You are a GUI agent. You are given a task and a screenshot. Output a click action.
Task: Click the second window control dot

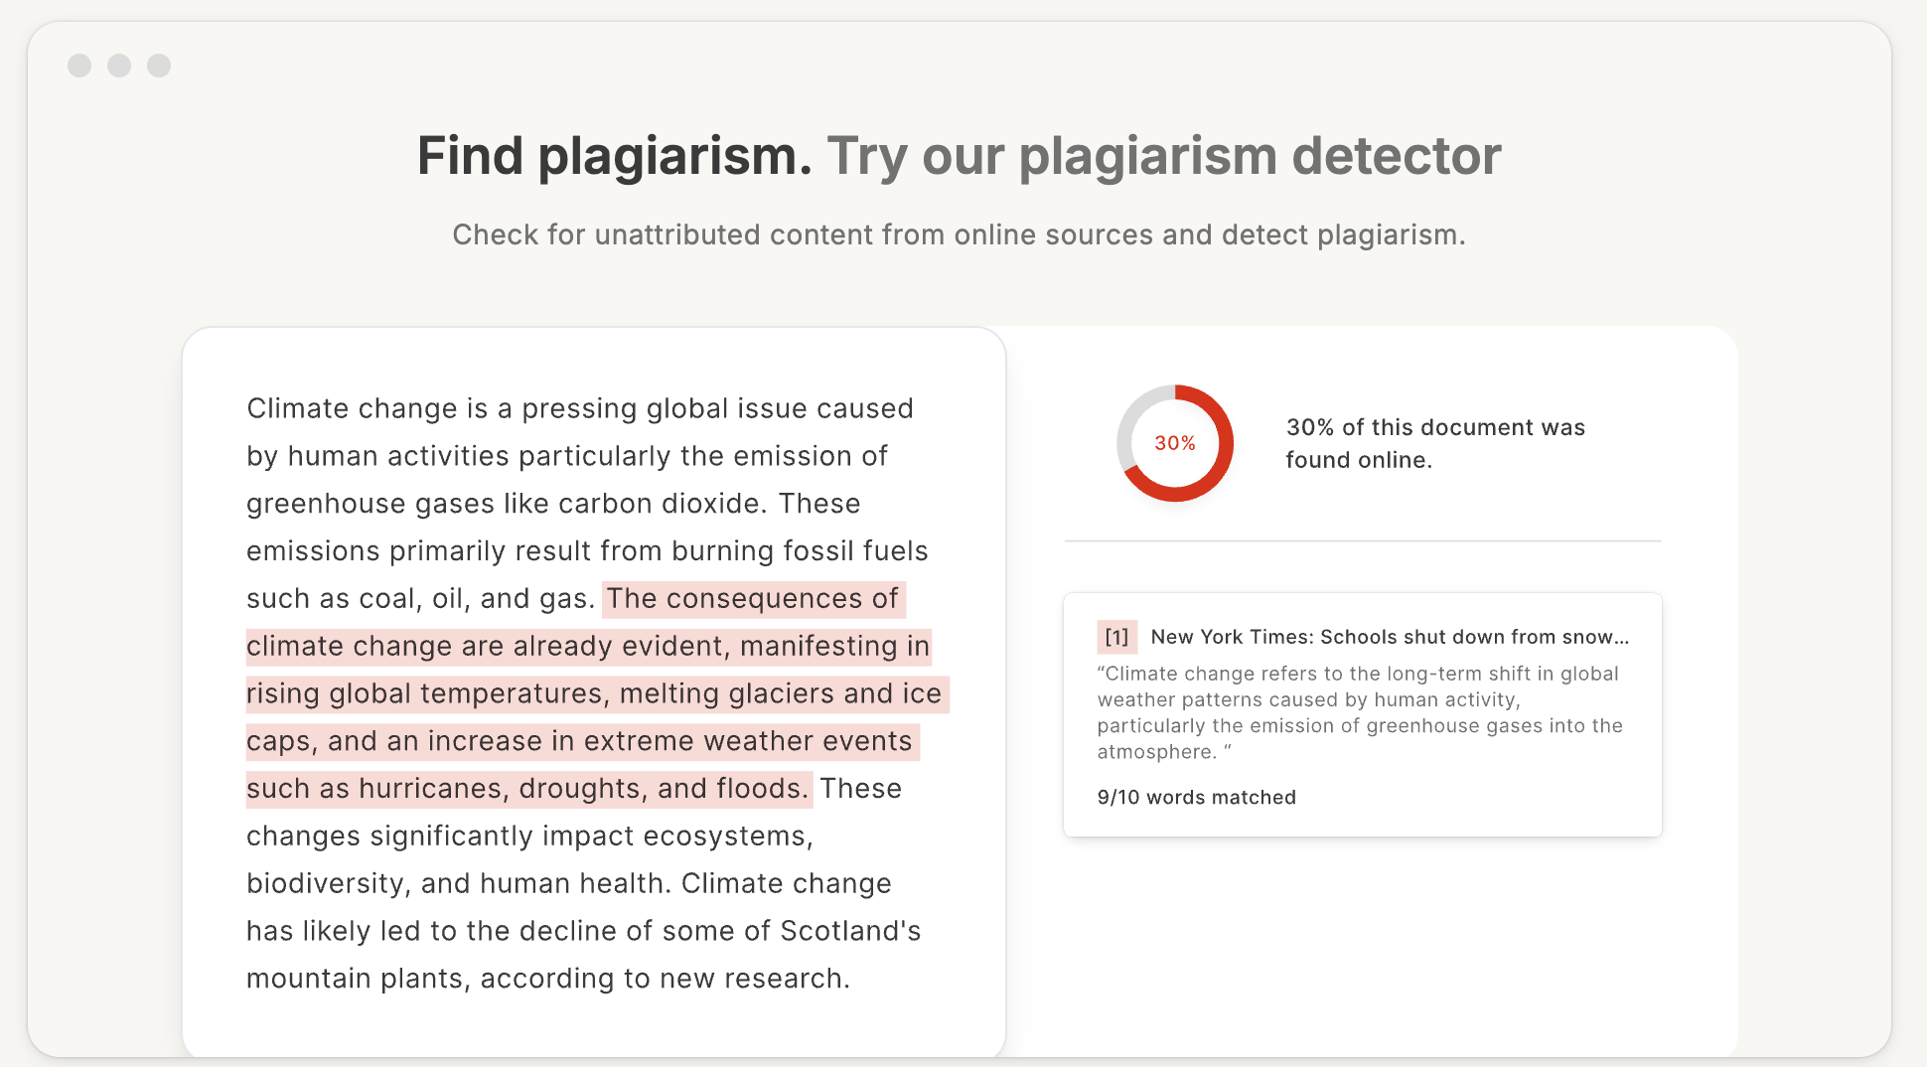pyautogui.click(x=119, y=66)
